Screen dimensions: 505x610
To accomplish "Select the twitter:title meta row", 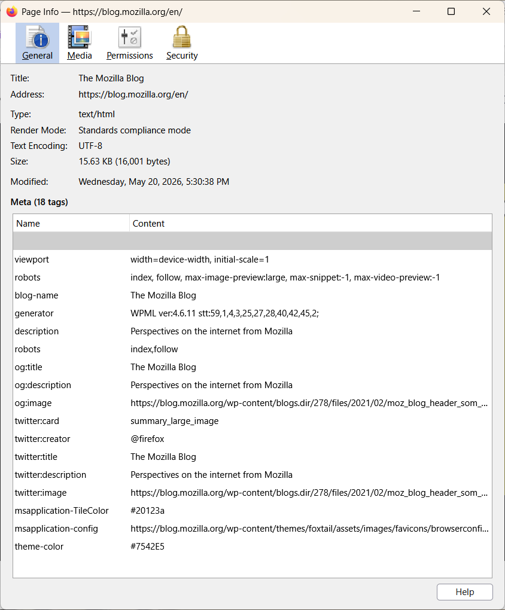I will point(252,457).
